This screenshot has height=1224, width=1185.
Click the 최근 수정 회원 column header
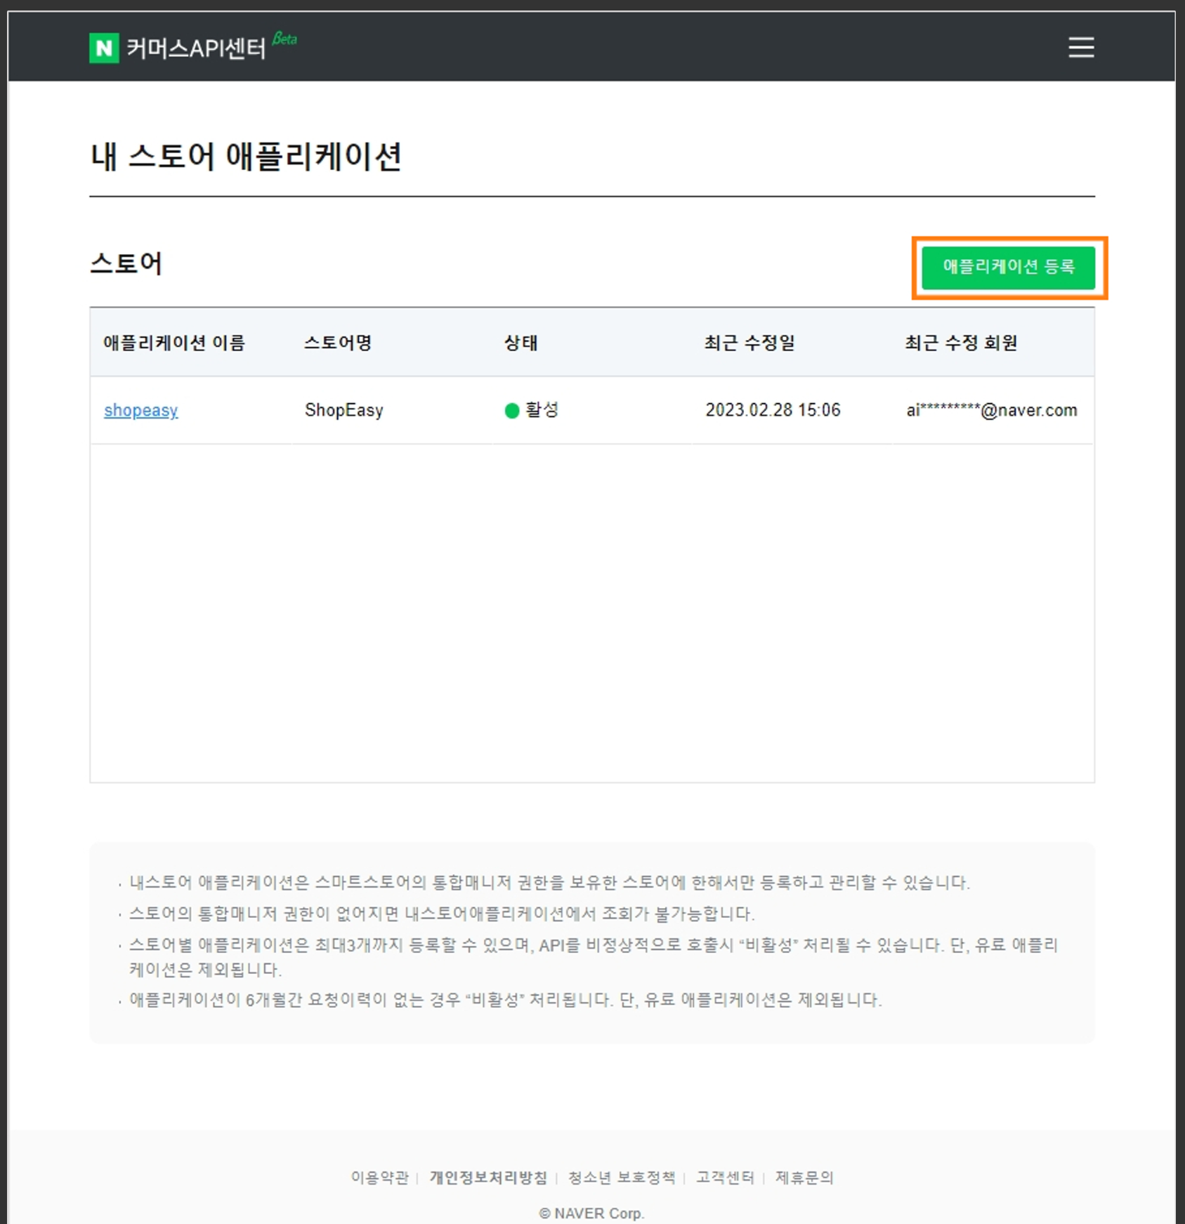(x=962, y=343)
